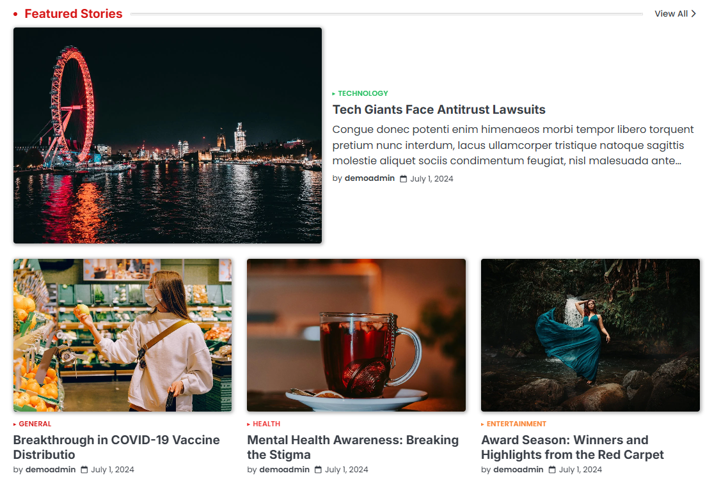Open the HEALTH category tag
Image resolution: width=705 pixels, height=487 pixels.
click(266, 424)
